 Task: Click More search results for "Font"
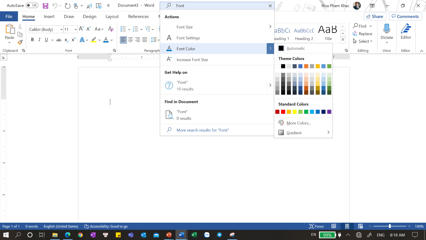tap(203, 130)
